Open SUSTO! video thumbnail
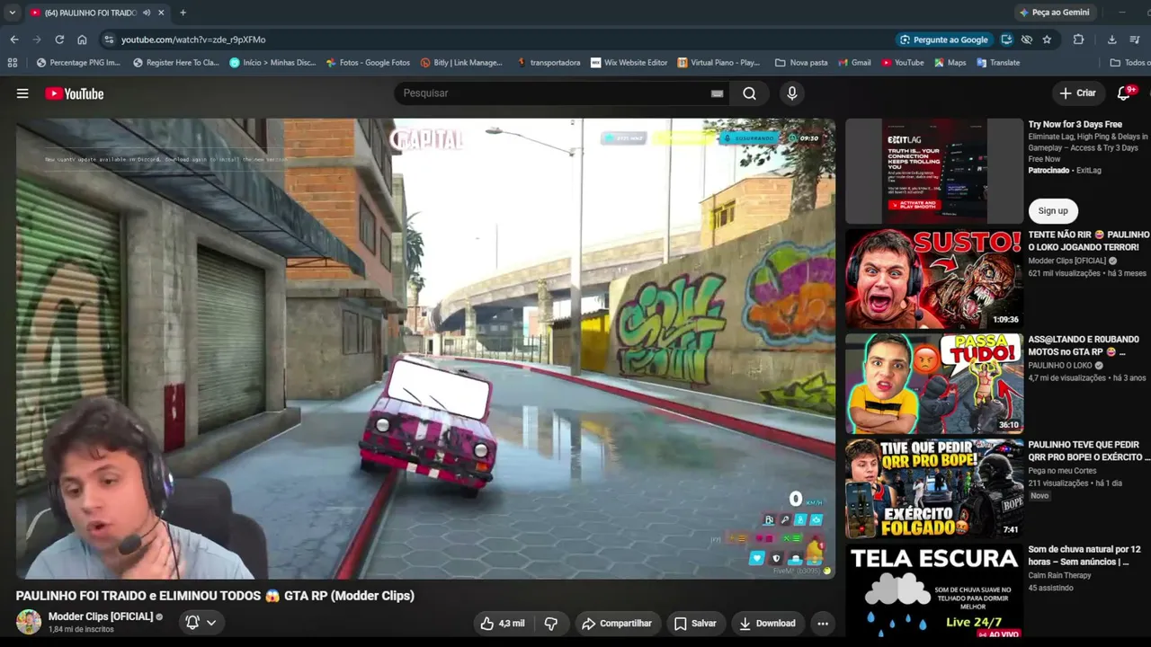This screenshot has height=647, width=1151. (x=934, y=279)
